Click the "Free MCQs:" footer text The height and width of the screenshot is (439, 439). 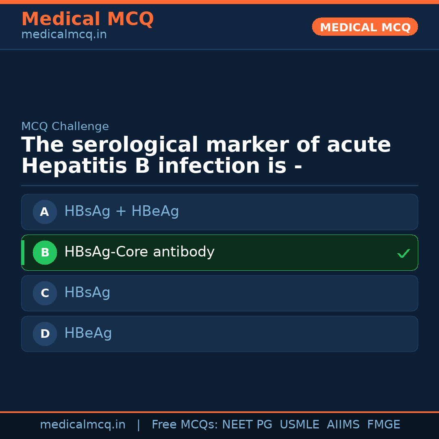click(185, 425)
